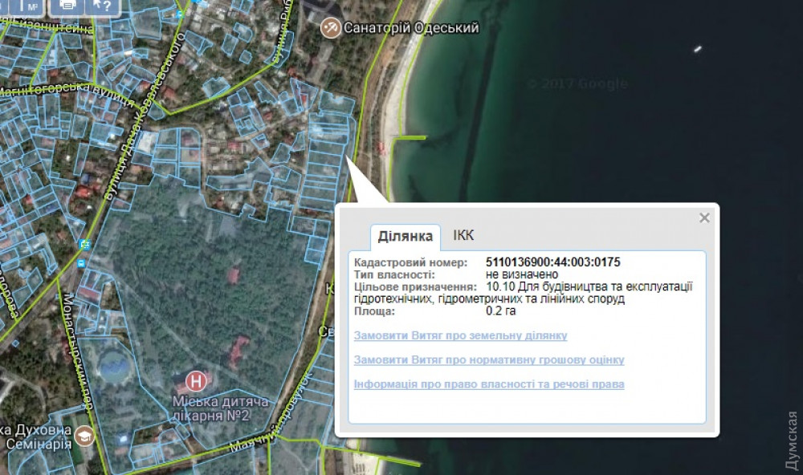803x475 pixels.
Task: Click the blue tram stop icon
Action: 84,244
